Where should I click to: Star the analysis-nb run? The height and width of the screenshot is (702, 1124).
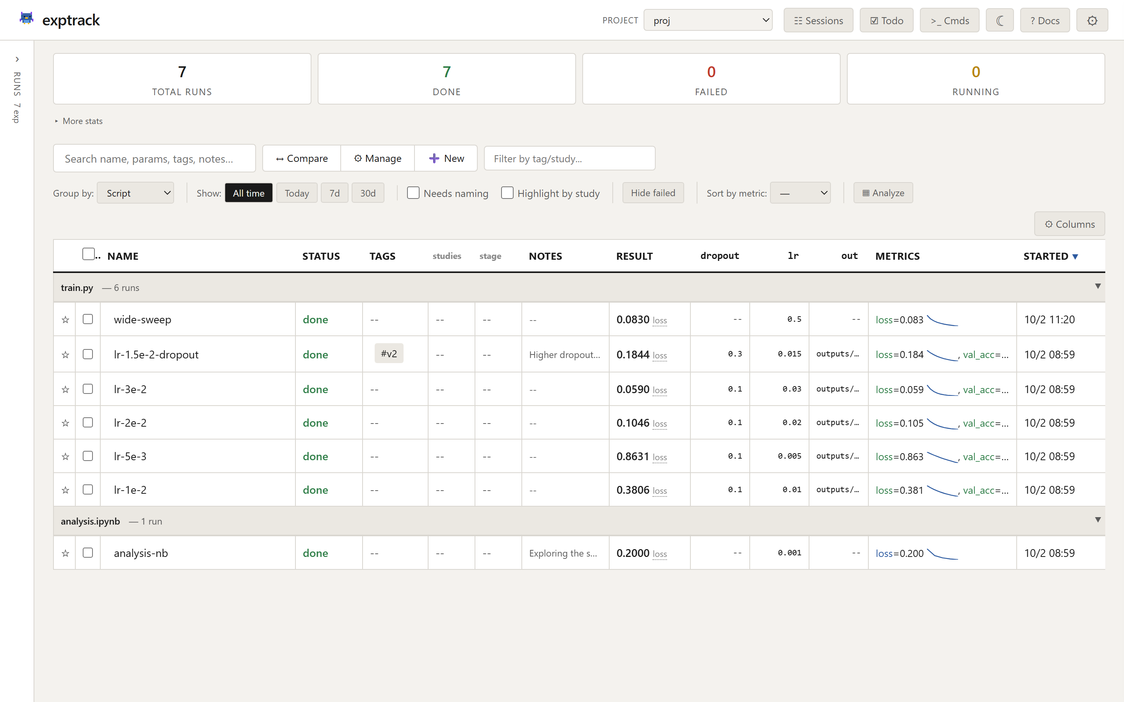coord(66,553)
